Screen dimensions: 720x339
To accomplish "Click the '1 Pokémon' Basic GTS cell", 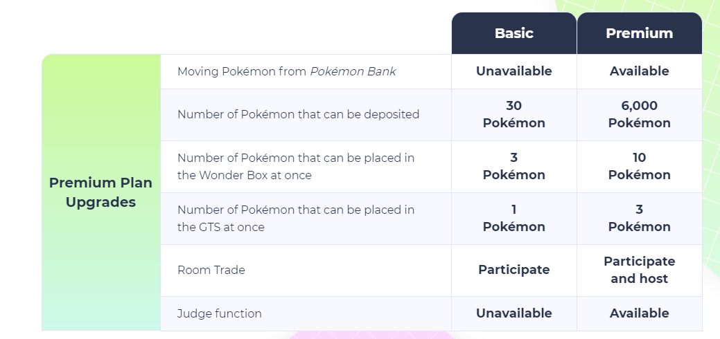I will click(x=513, y=218).
